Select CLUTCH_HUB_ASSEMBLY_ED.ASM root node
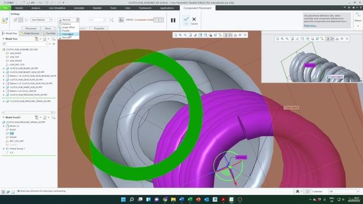Screen dimensions: 363x204 tap(22, 49)
